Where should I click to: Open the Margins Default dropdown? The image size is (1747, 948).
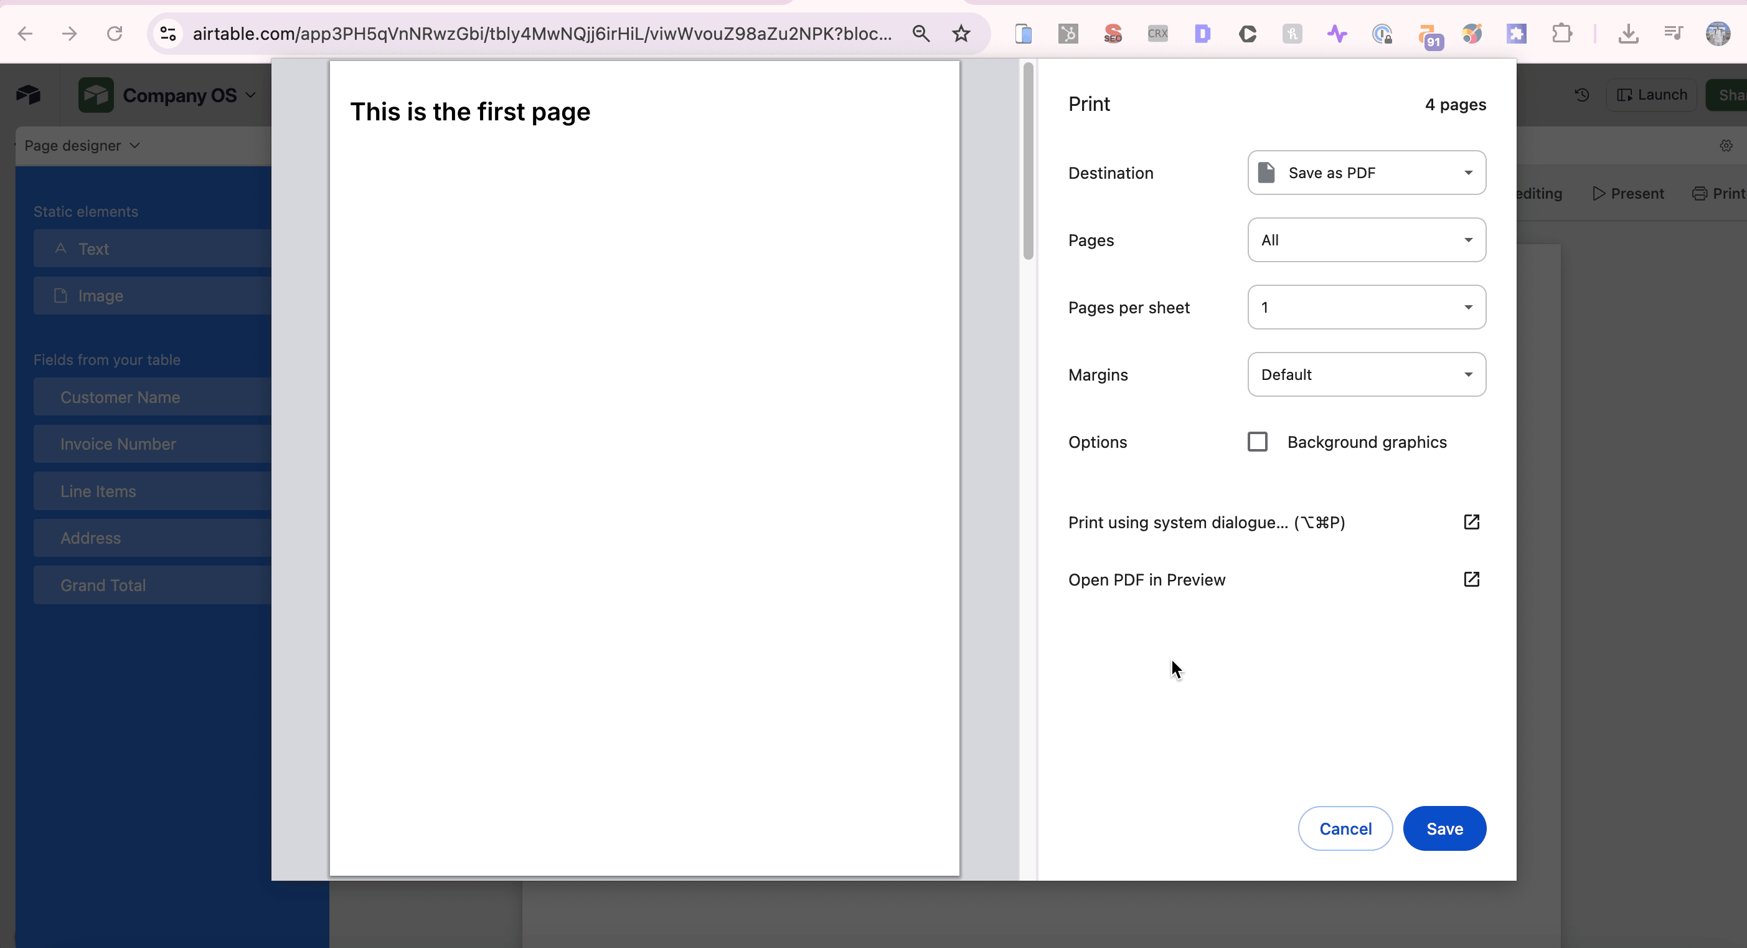1365,374
